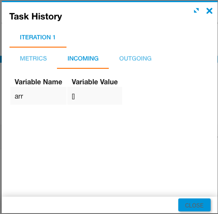This screenshot has height=214, width=218.
Task: Click the header area between title and expand icon
Action: click(126, 16)
